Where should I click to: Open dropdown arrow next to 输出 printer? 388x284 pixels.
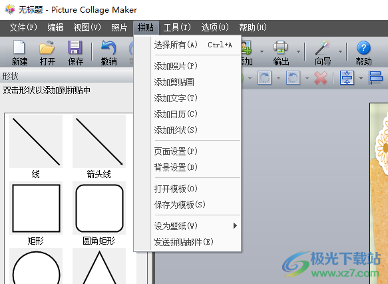point(298,51)
